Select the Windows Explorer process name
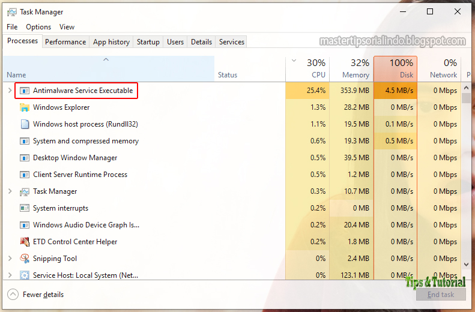This screenshot has height=312, width=475. pos(61,107)
